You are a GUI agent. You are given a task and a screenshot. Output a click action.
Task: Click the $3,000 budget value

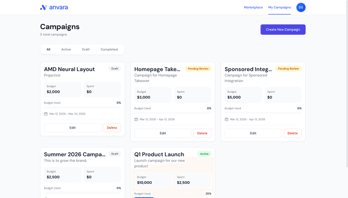coord(144,97)
